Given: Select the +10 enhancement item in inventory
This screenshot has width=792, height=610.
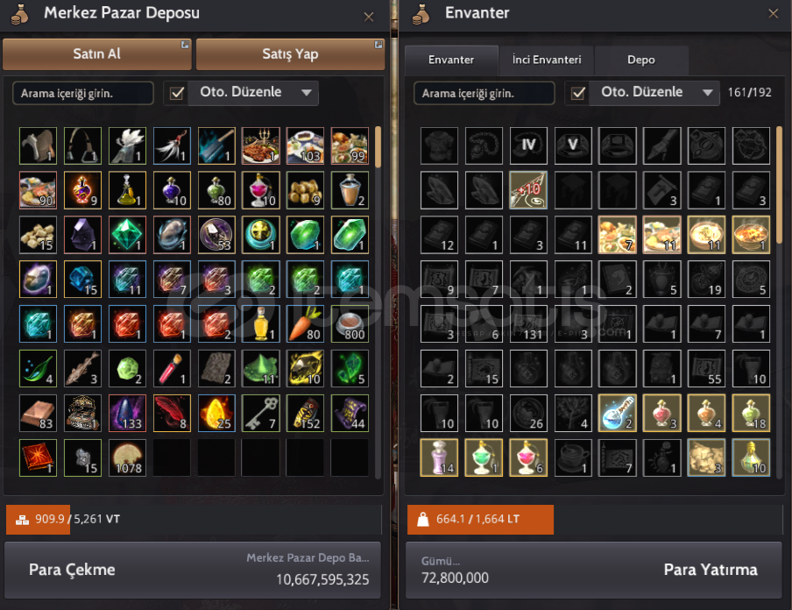Looking at the screenshot, I should coord(528,190).
